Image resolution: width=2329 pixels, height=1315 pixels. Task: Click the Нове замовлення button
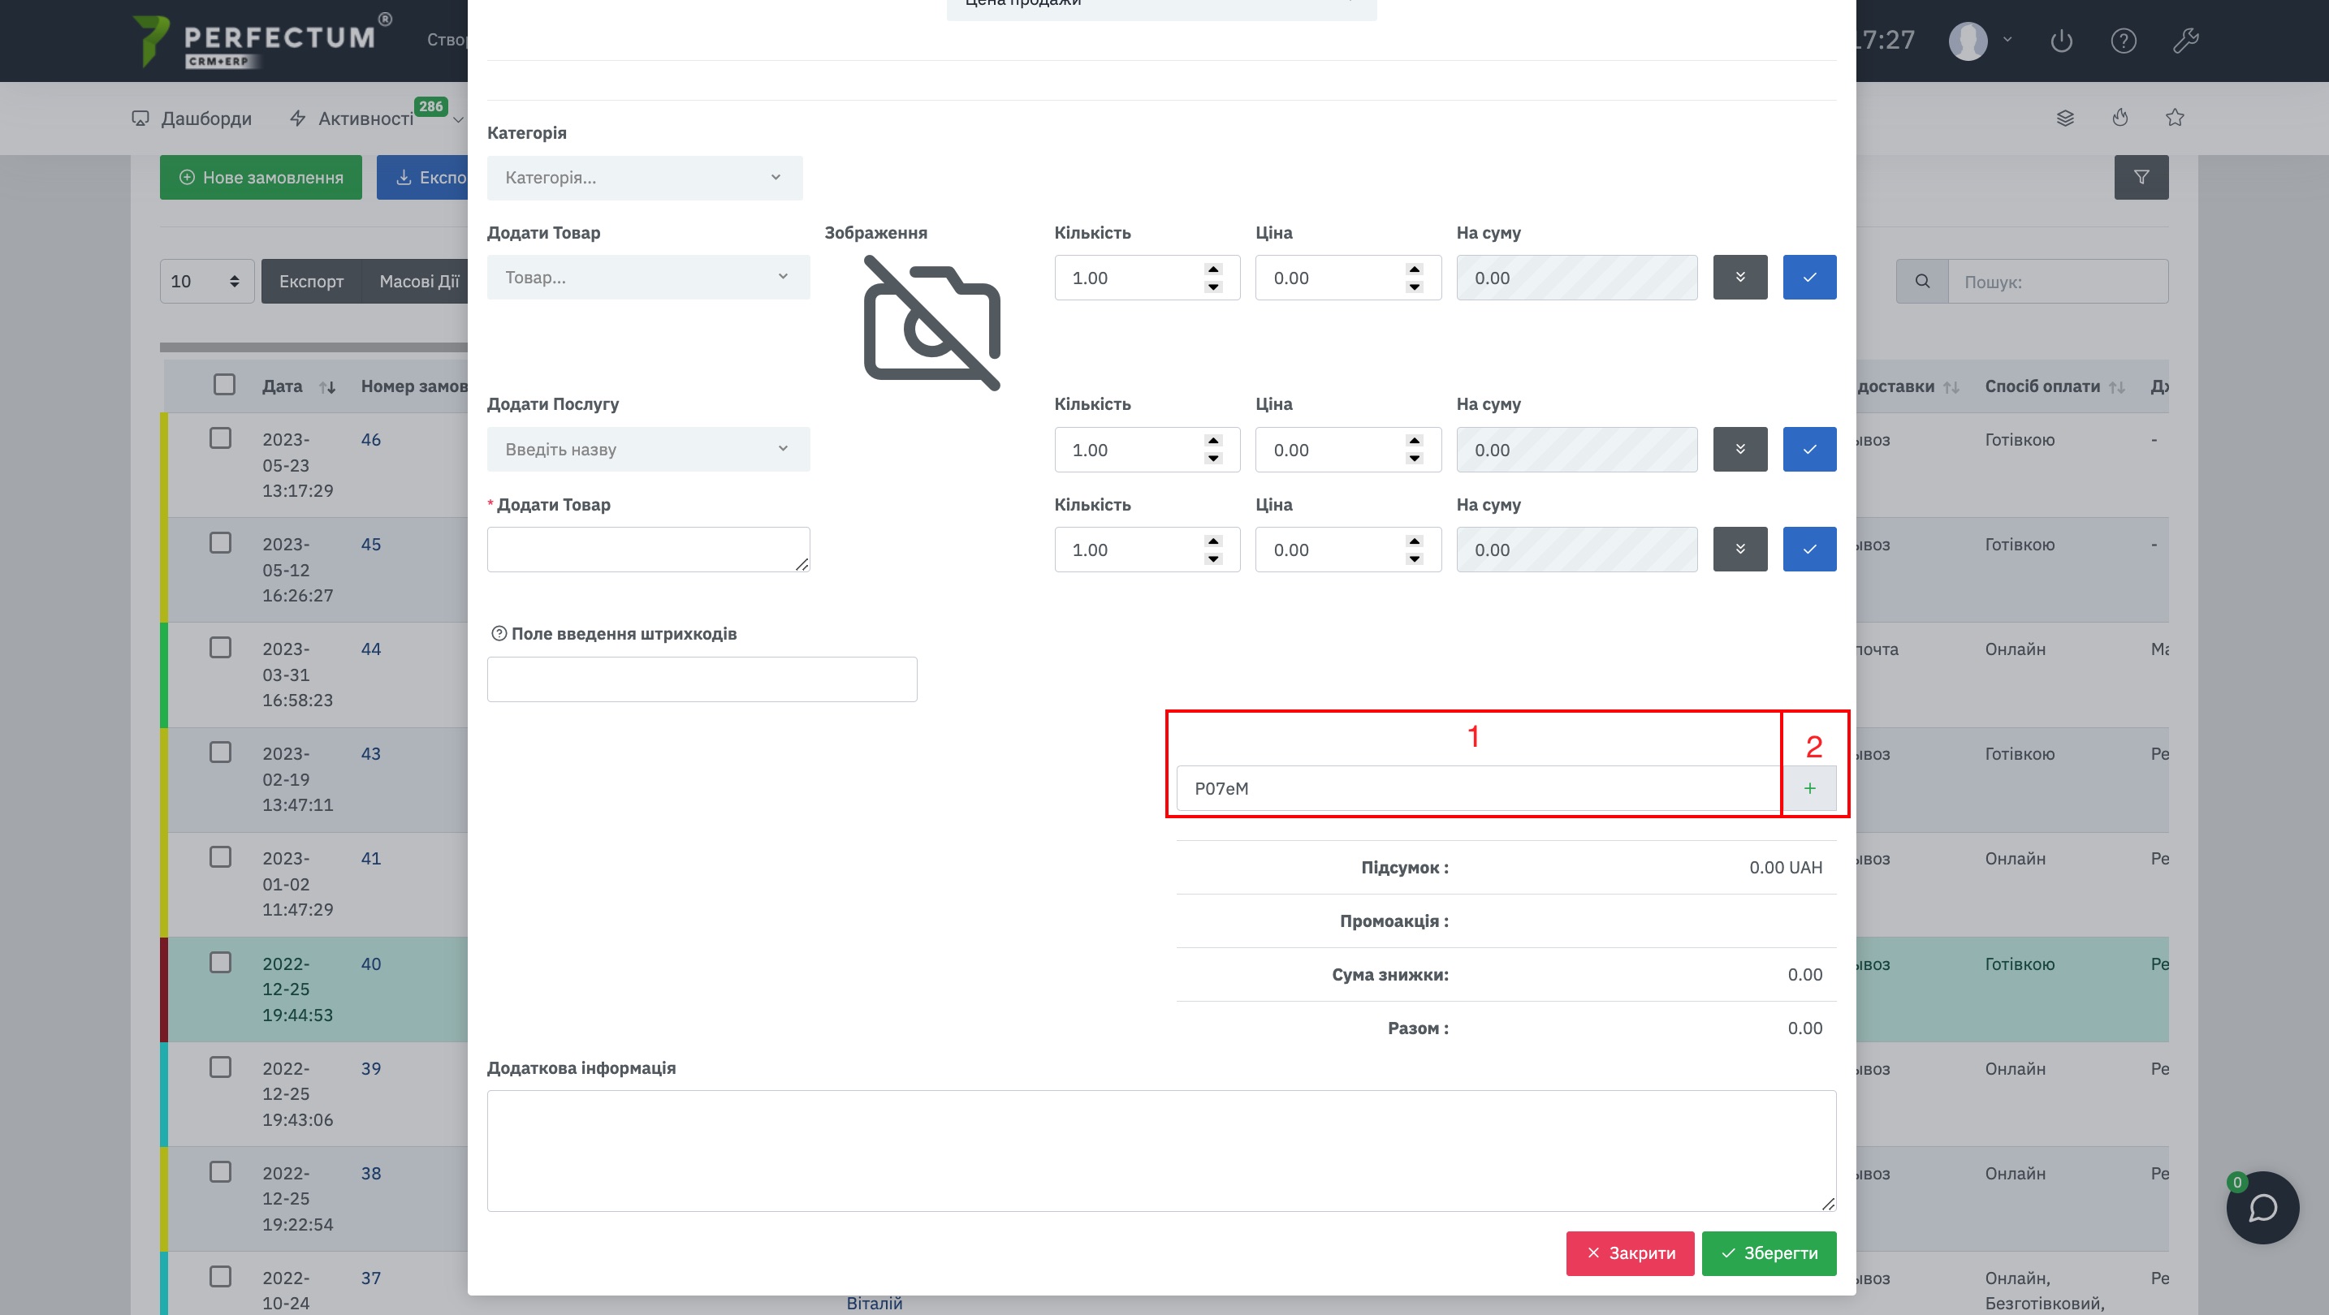[x=261, y=177]
